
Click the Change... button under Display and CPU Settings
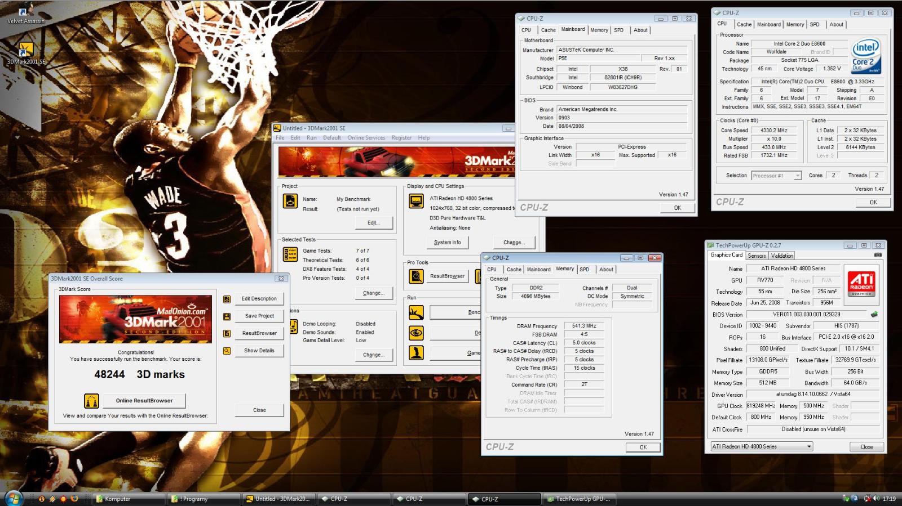[514, 243]
